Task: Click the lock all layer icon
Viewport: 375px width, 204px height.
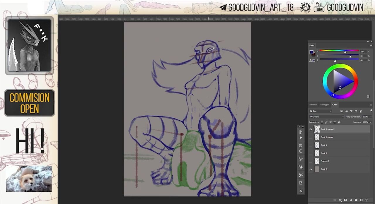Action: 339,122
